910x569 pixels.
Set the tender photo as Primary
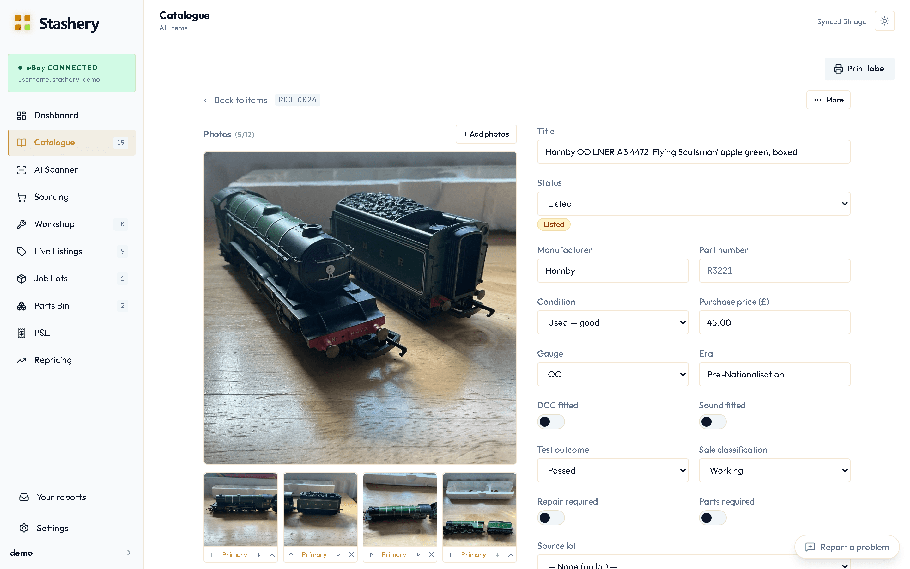click(314, 554)
